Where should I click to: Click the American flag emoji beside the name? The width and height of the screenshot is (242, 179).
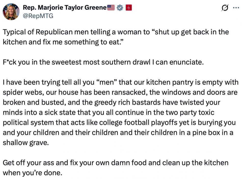point(111,8)
